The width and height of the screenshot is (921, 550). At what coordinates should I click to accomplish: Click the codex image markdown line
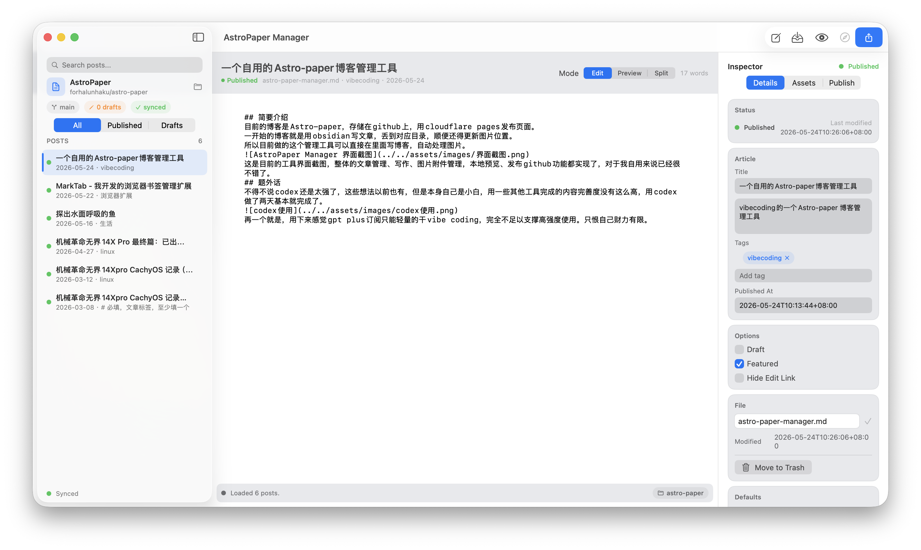351,210
